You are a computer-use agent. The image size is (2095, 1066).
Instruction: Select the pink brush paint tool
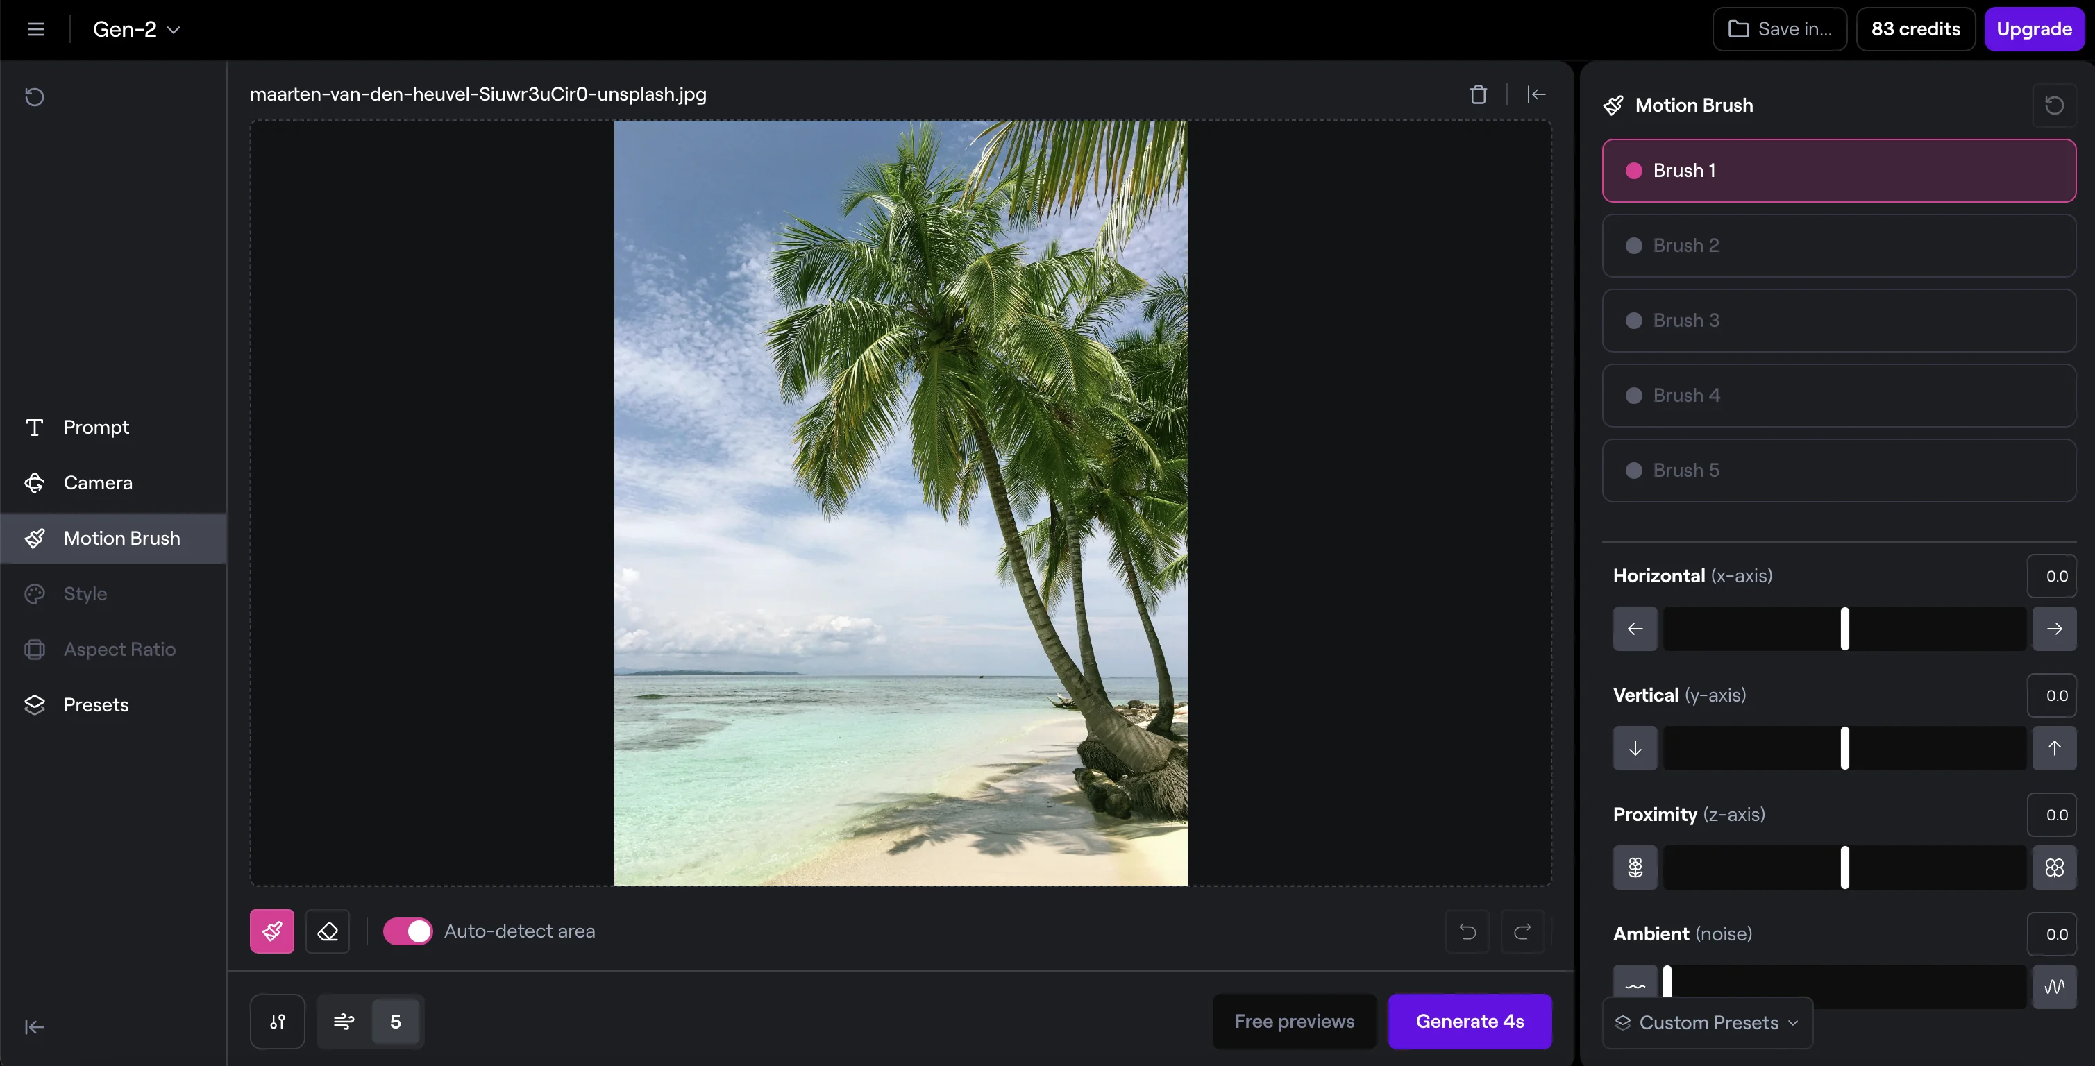271,931
